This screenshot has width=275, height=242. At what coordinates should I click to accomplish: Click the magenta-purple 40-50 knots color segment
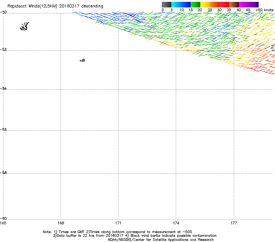point(249,4)
